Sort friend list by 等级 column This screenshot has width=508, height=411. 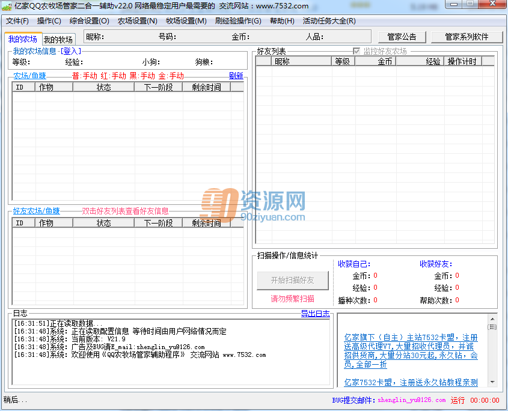point(343,61)
